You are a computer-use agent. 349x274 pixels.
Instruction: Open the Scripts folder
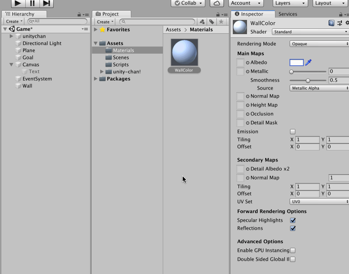click(121, 65)
